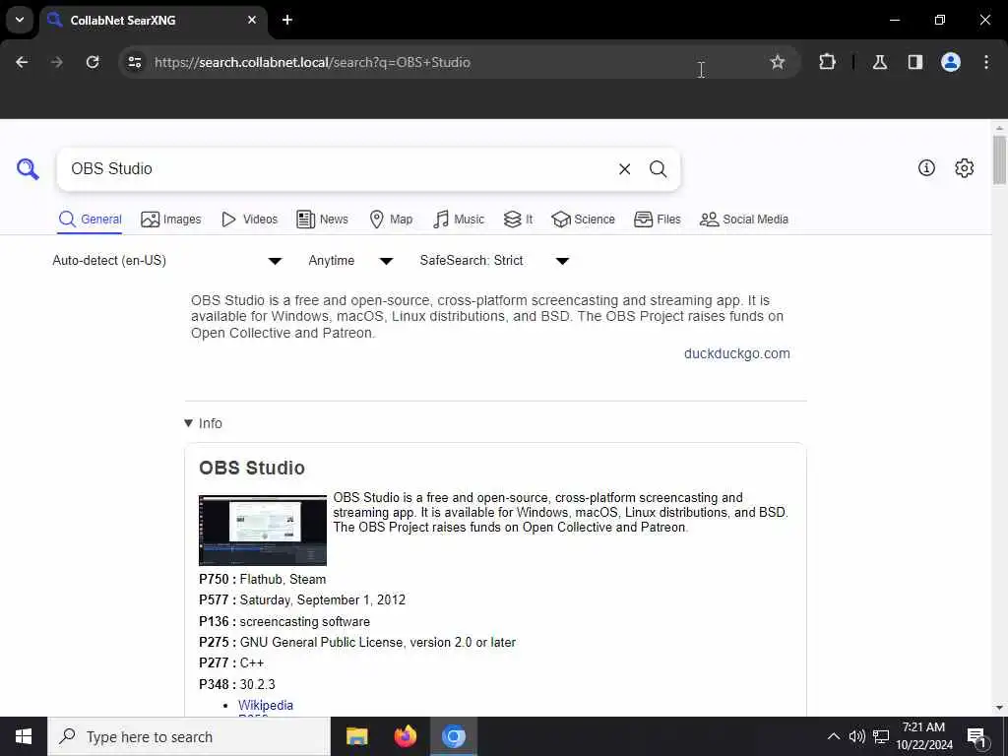Click the SearXNG magnifier logo
Screen dimensions: 1008x756
point(28,169)
